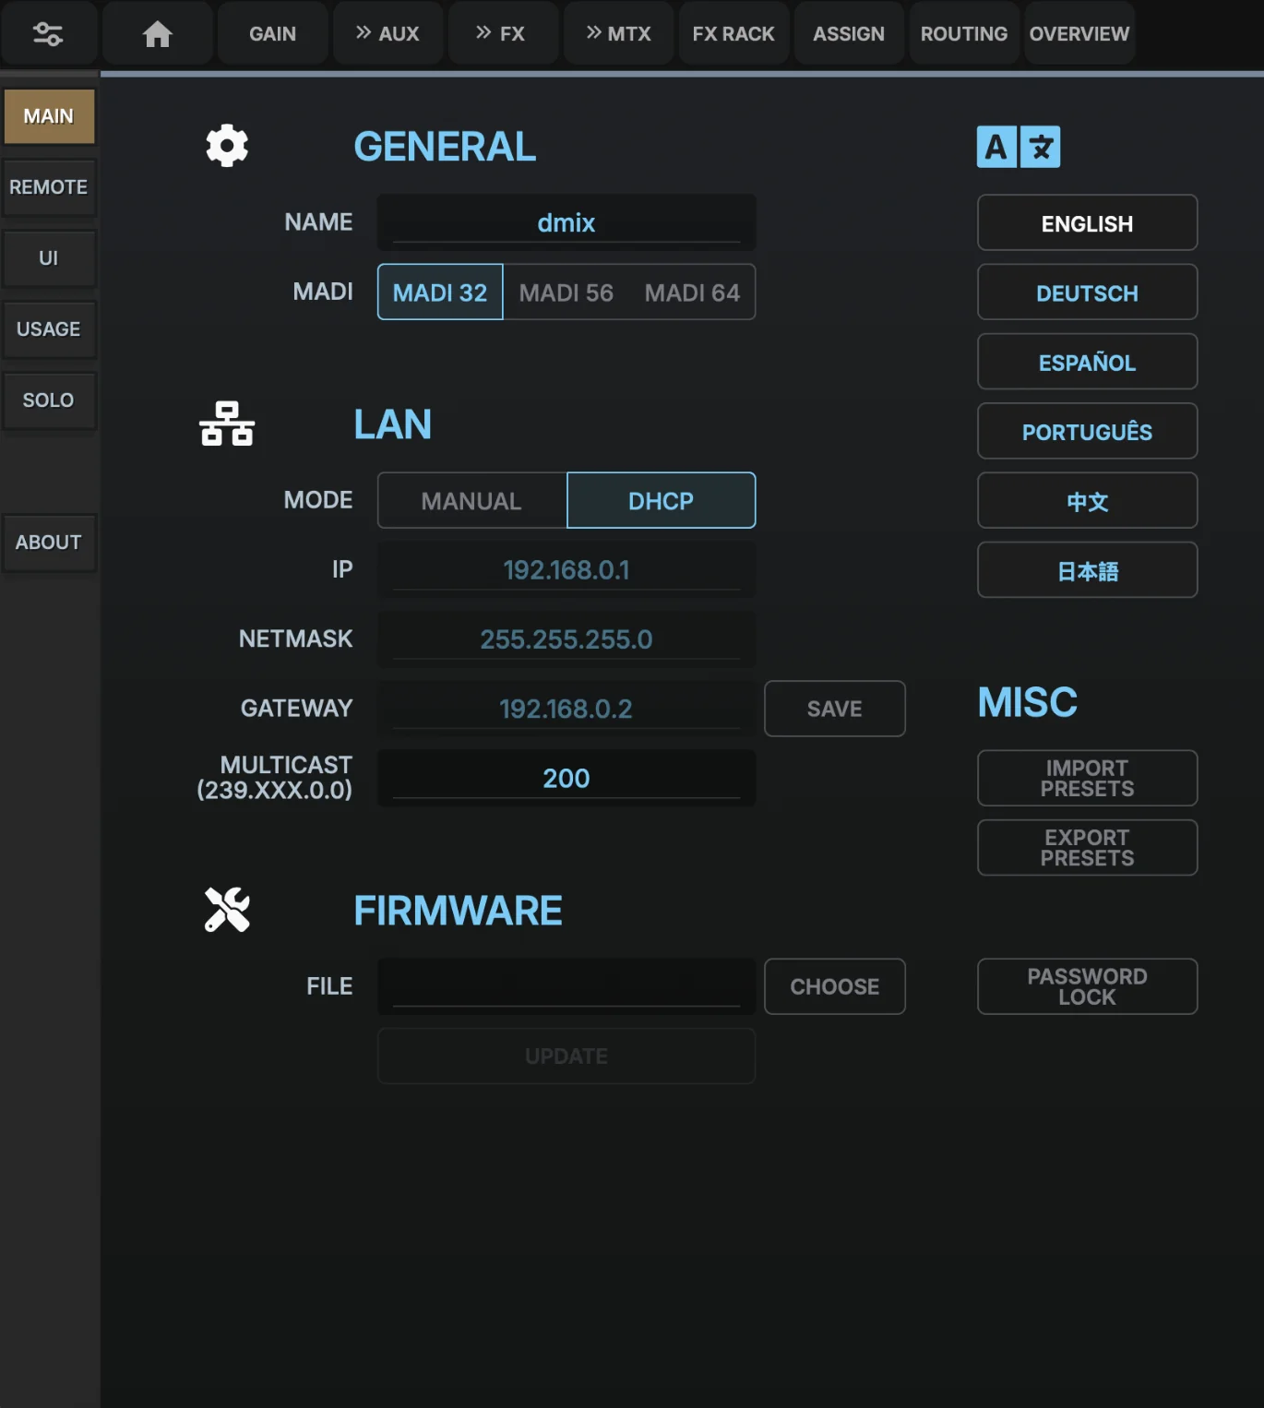Viewport: 1264px width, 1408px height.
Task: Click the firmware FILE field
Action: pyautogui.click(x=566, y=986)
